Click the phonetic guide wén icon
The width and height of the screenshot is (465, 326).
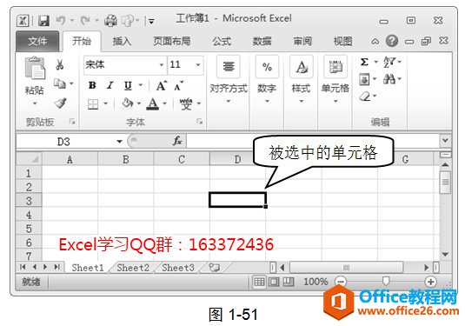pos(186,103)
